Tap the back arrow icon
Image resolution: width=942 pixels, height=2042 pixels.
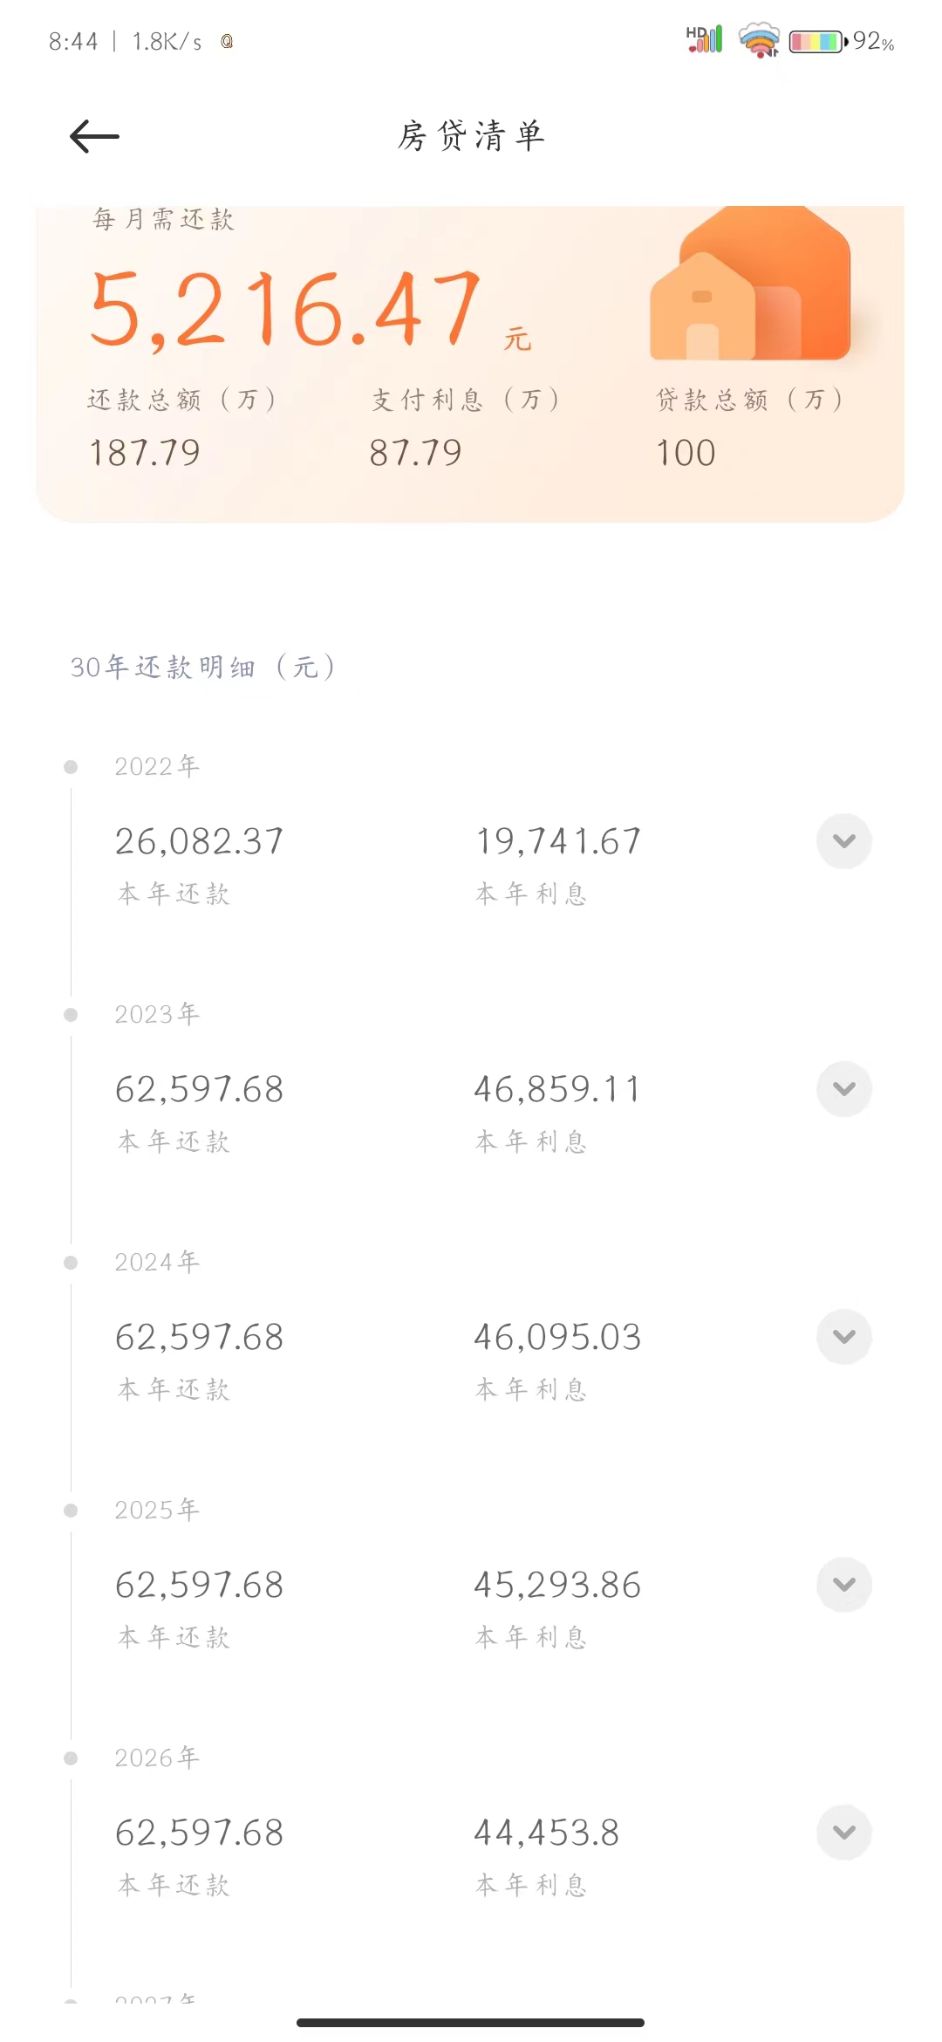point(94,136)
